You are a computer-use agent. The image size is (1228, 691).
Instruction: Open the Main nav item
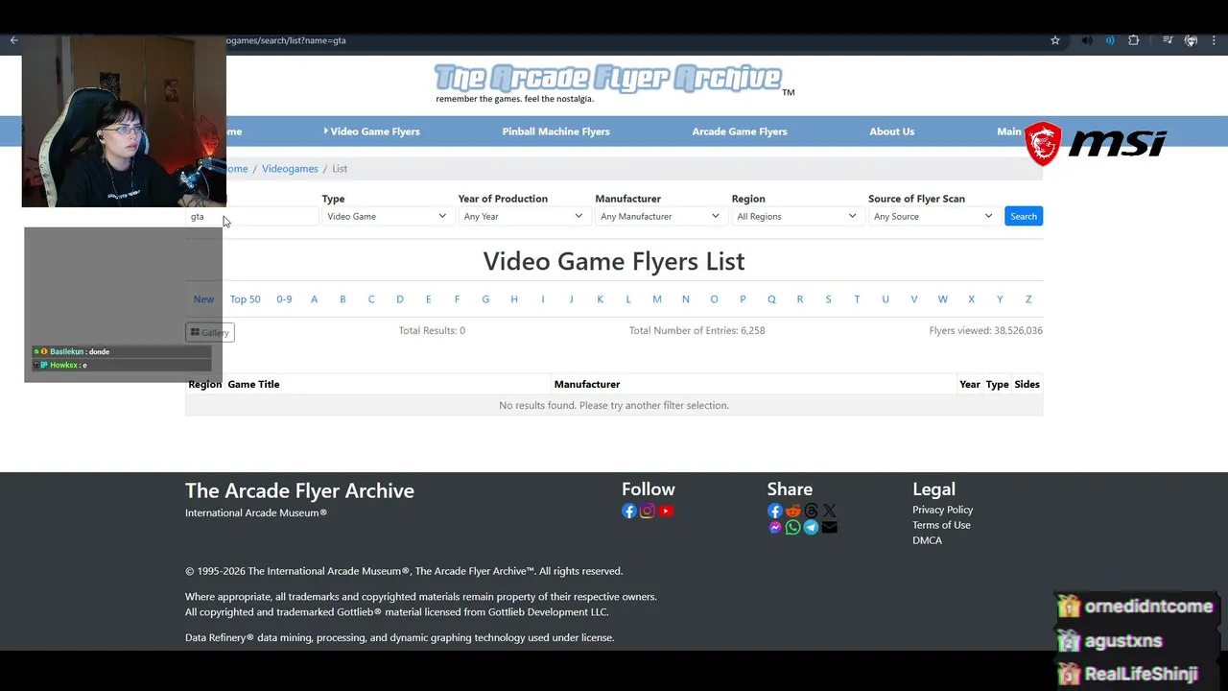coord(1009,131)
